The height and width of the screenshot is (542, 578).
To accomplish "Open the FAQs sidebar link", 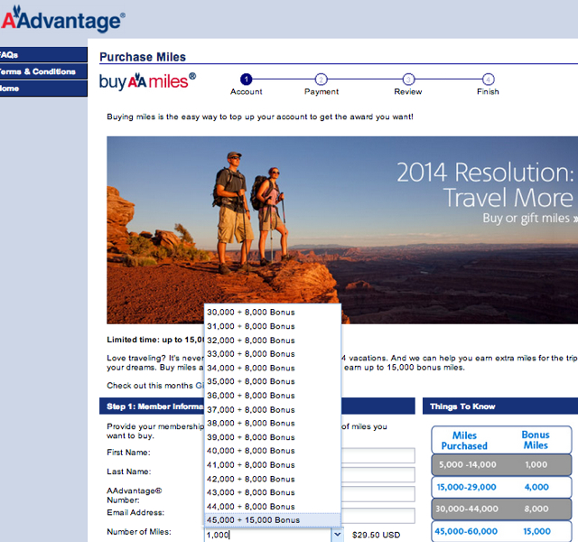I will point(43,54).
